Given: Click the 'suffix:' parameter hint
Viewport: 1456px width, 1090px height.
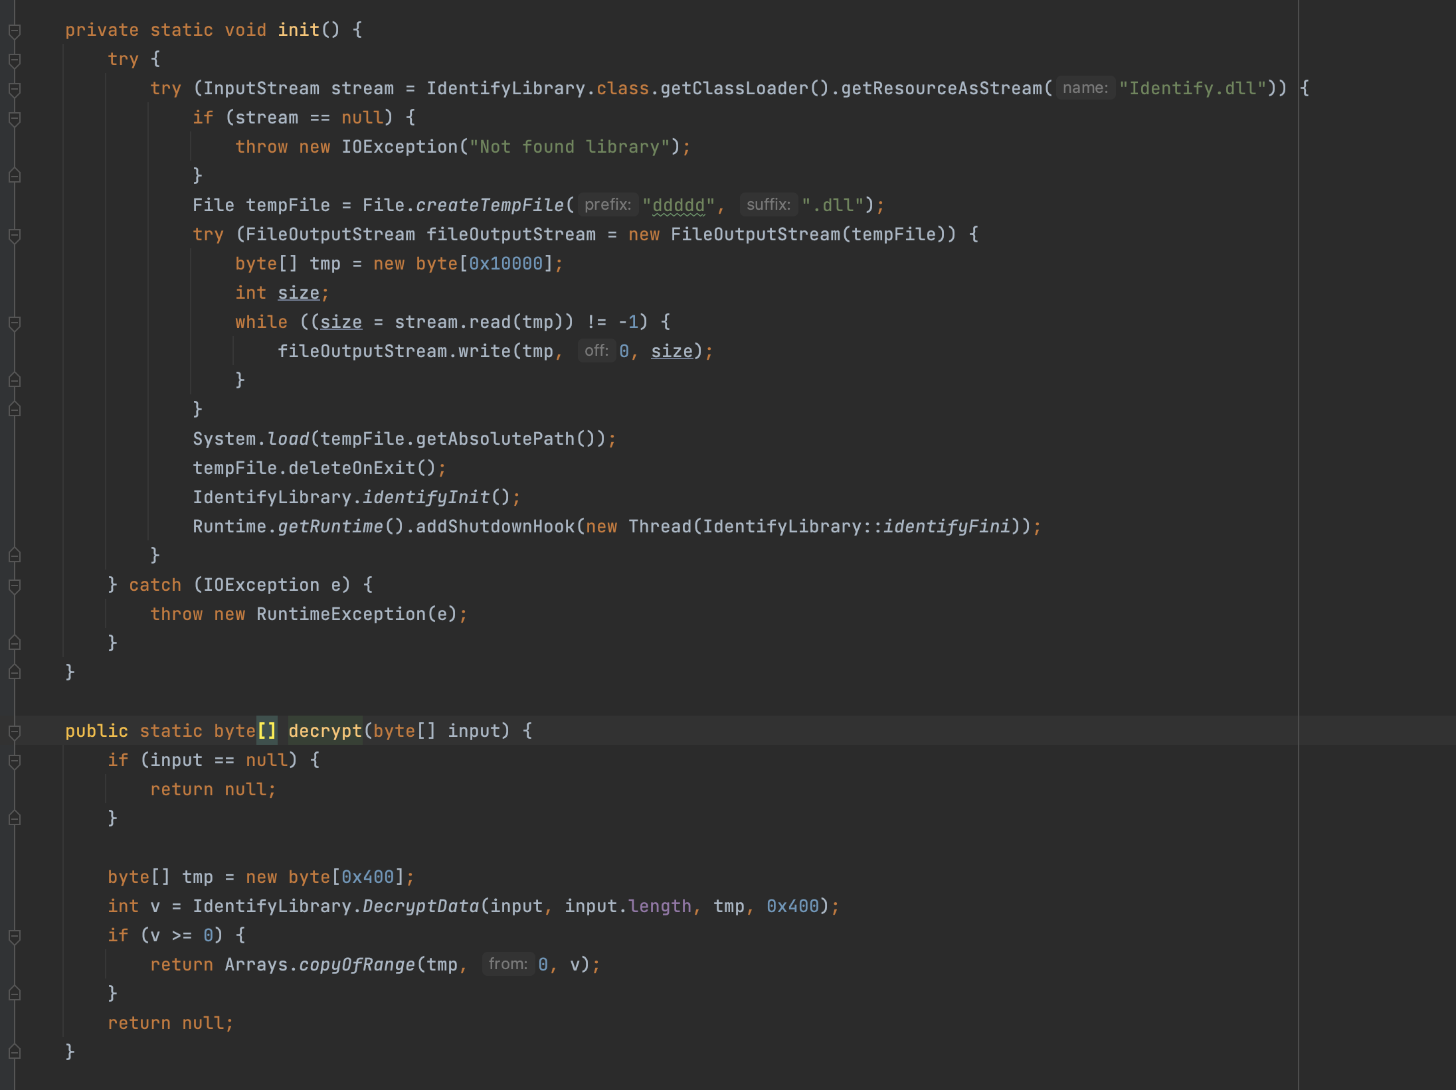Looking at the screenshot, I should point(768,204).
